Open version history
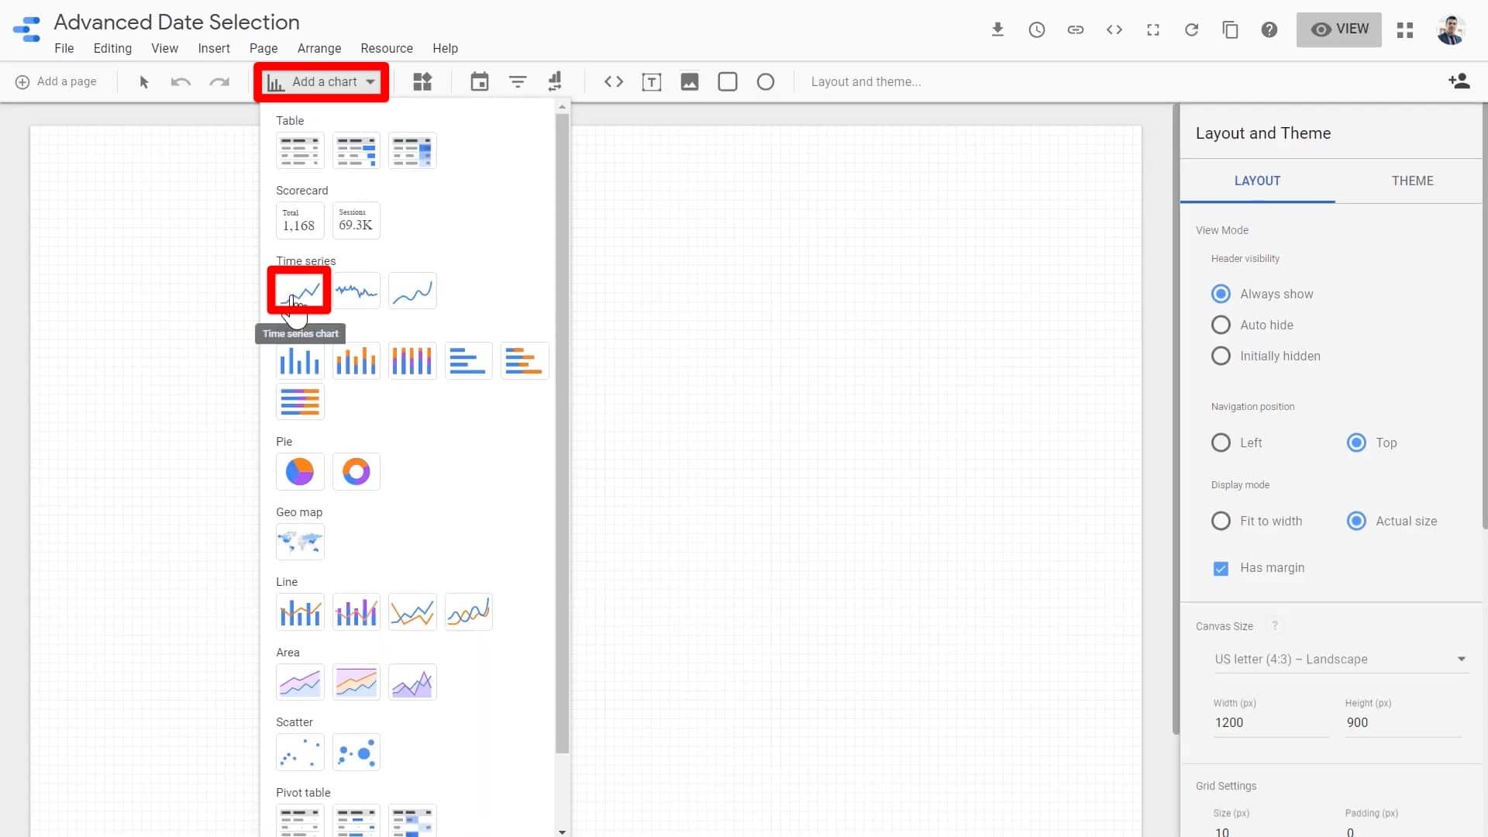Image resolution: width=1488 pixels, height=837 pixels. click(x=1037, y=29)
